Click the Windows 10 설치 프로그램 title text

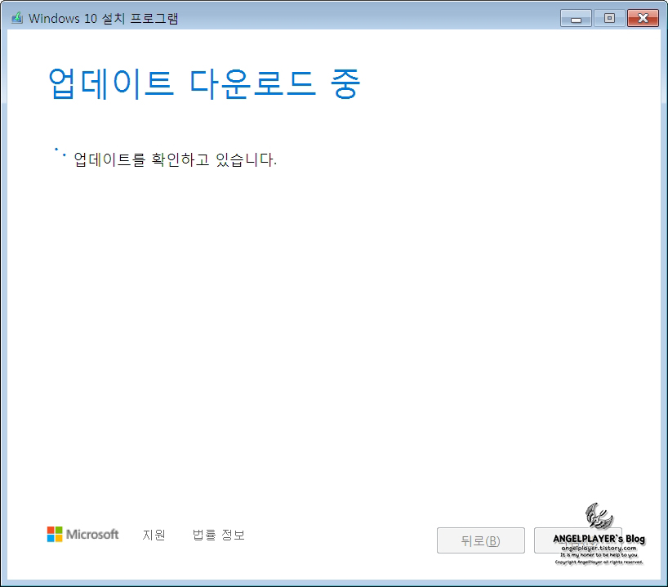pos(103,18)
